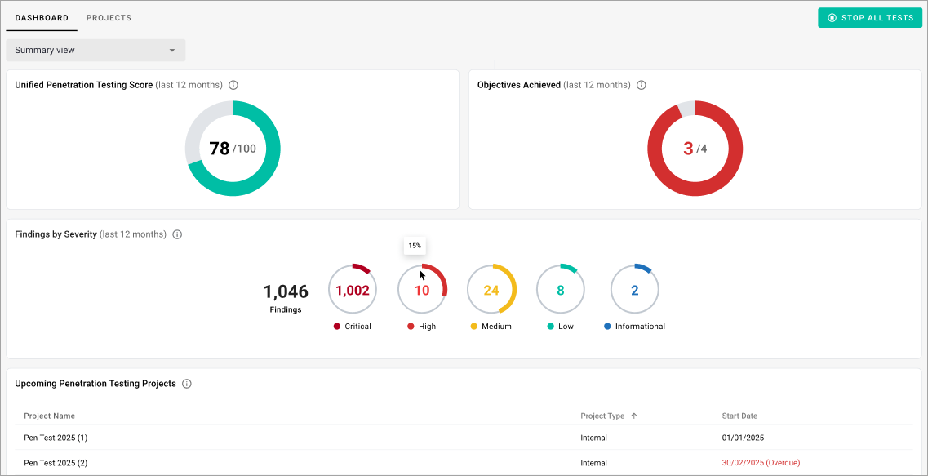Select the High severity donut showing 10
Image resolution: width=928 pixels, height=476 pixels.
(x=421, y=289)
